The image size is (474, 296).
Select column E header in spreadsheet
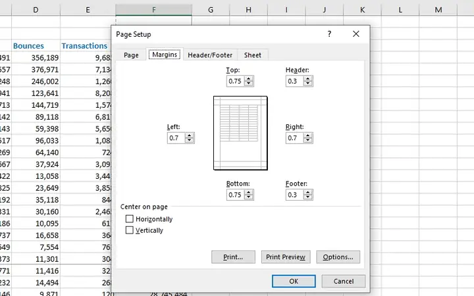click(x=88, y=10)
